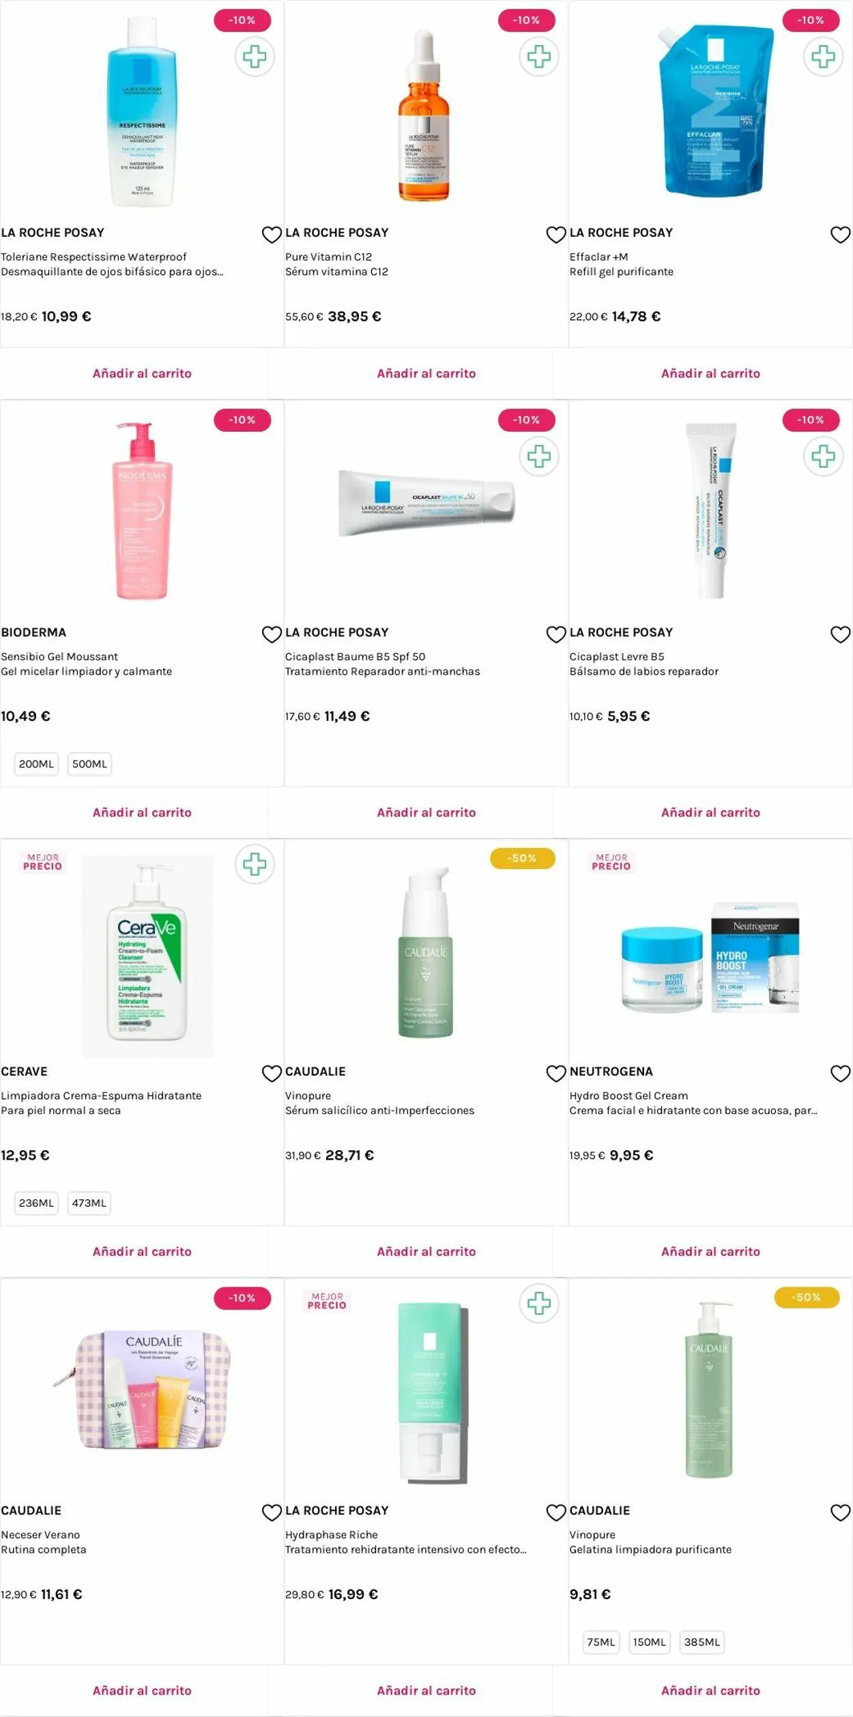Pick the 150ML size of Vinopure gel
Image resolution: width=853 pixels, height=1717 pixels.
point(649,1642)
